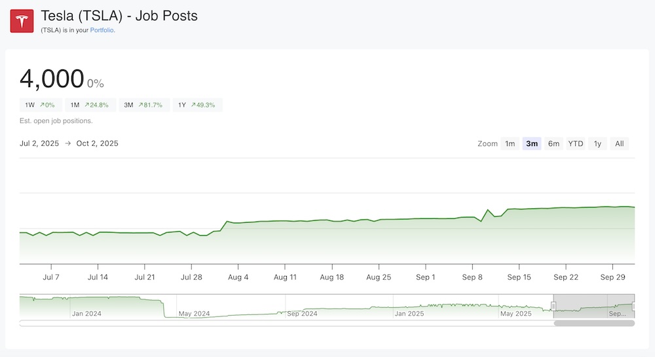655x357 pixels.
Task: Click the navigator near May 2024 drop
Action: [x=165, y=308]
